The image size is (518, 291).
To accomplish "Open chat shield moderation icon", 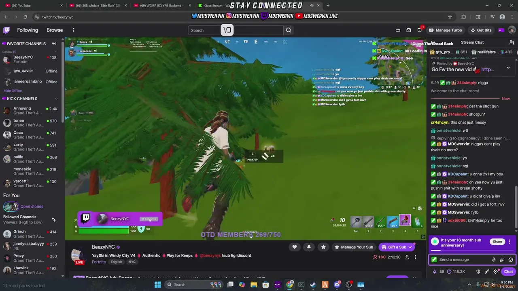I will 478,272.
